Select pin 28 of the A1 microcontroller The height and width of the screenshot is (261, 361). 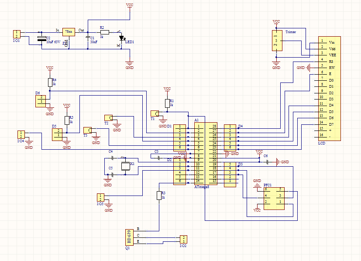[214, 126]
